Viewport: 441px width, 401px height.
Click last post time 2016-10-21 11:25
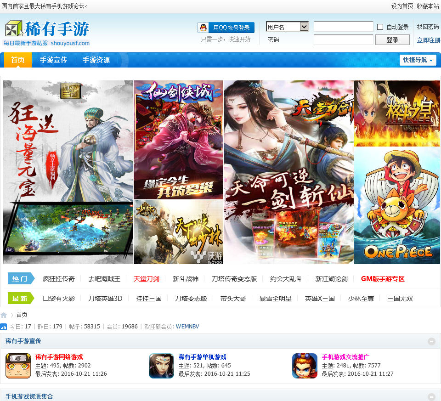pyautogui.click(x=227, y=374)
